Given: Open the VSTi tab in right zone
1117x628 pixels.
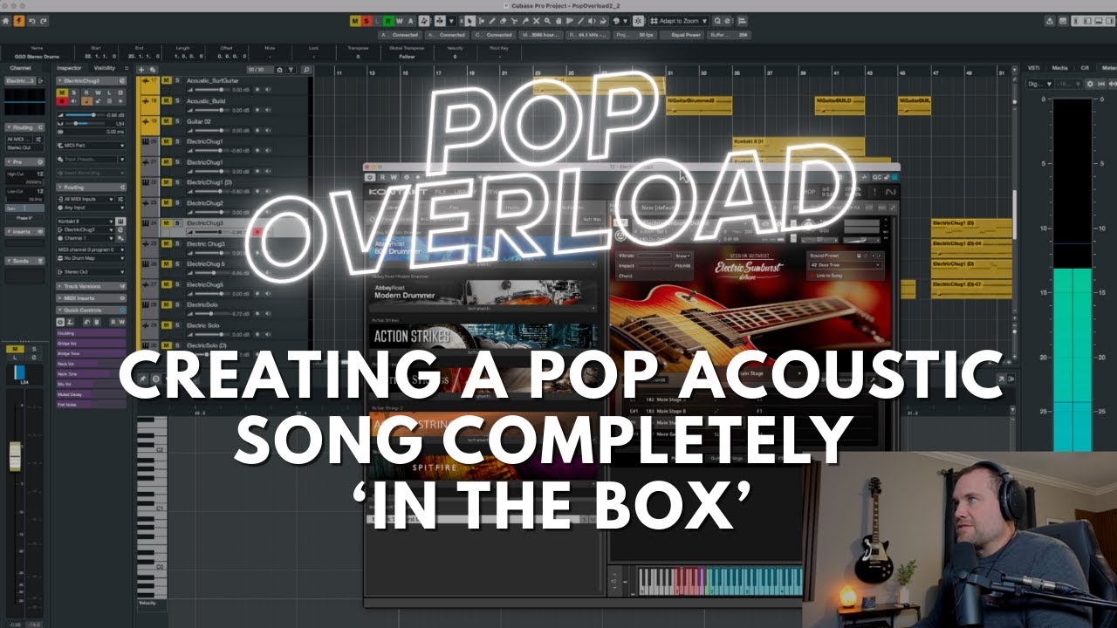Looking at the screenshot, I should pyautogui.click(x=1034, y=68).
